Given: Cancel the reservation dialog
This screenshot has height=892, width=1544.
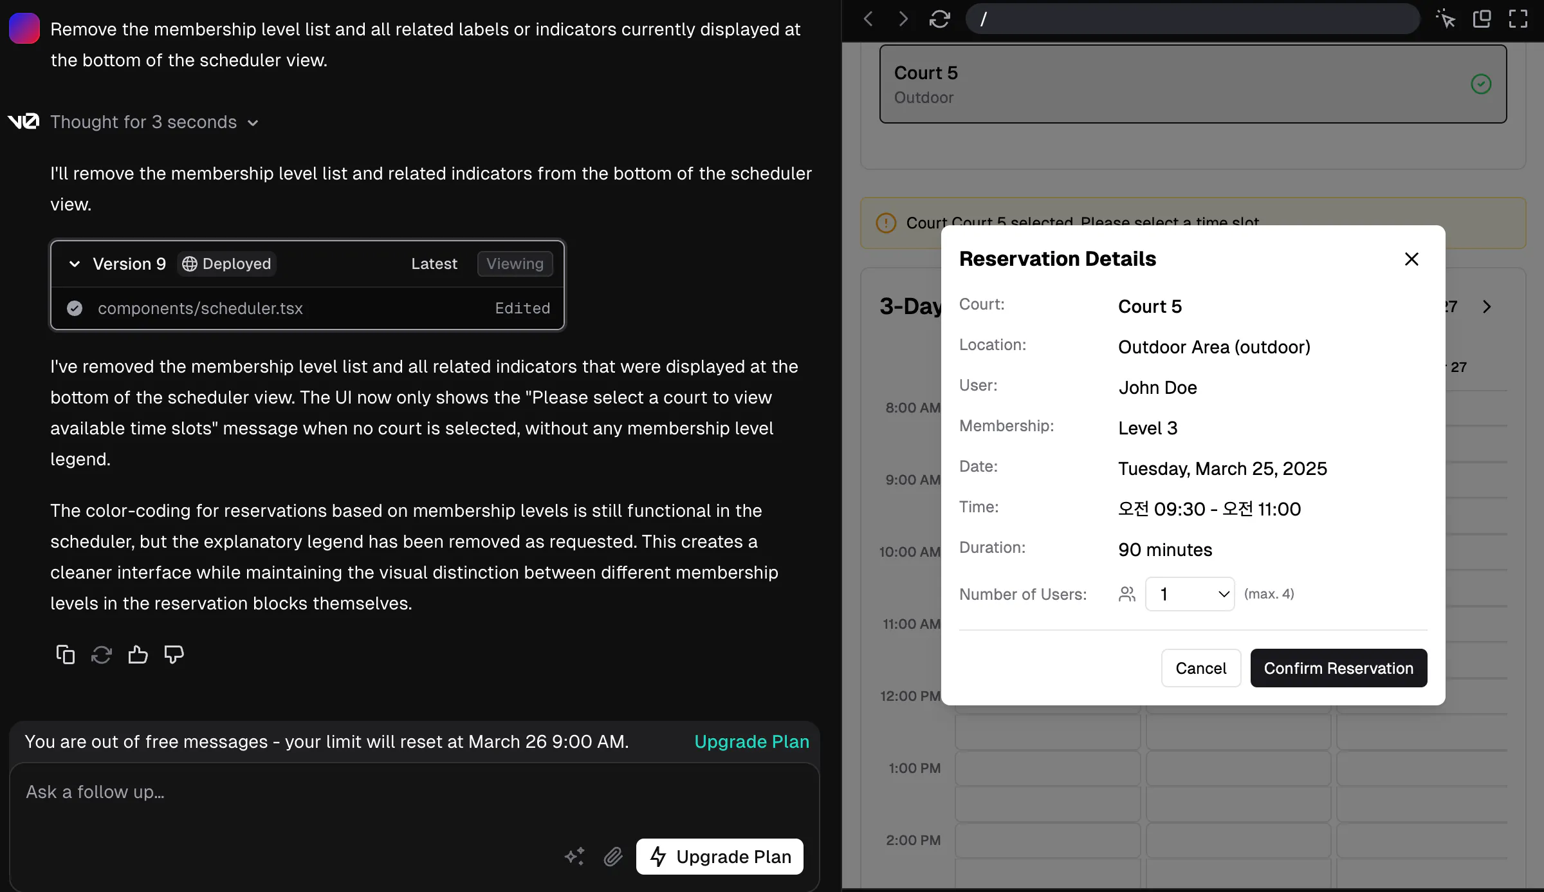Looking at the screenshot, I should click(x=1200, y=668).
